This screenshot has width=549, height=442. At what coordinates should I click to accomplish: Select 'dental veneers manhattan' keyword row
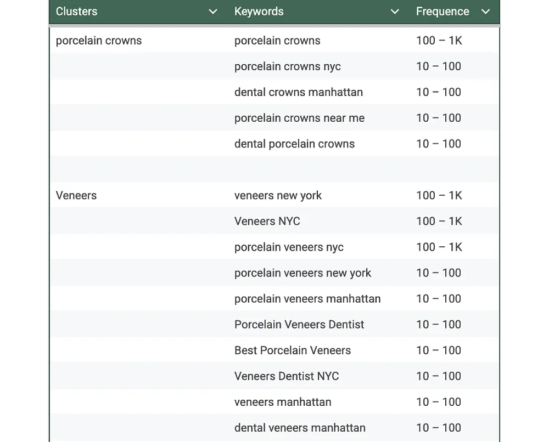pos(299,428)
